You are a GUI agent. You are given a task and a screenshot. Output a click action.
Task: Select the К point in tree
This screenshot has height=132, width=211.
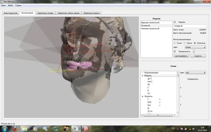(x=148, y=90)
